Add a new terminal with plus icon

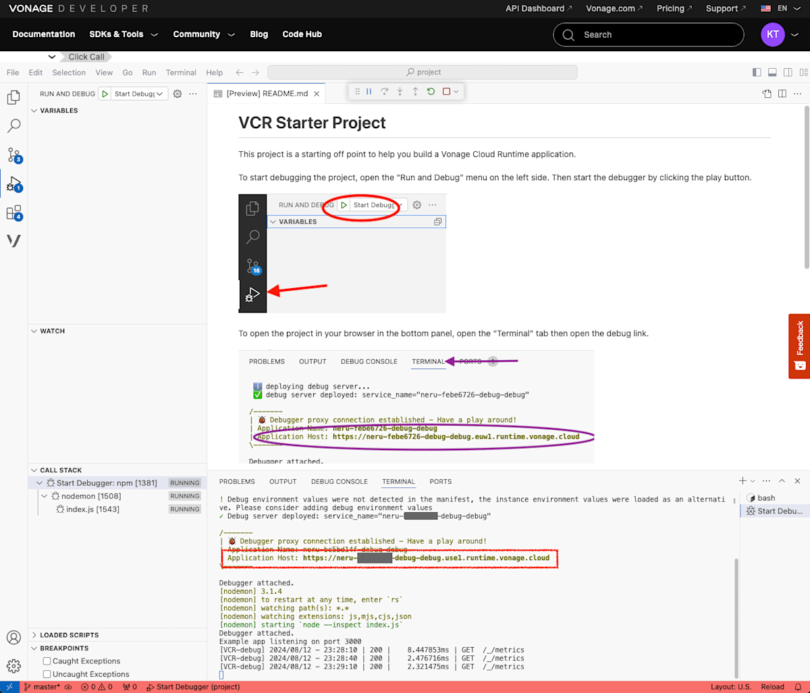(x=742, y=481)
